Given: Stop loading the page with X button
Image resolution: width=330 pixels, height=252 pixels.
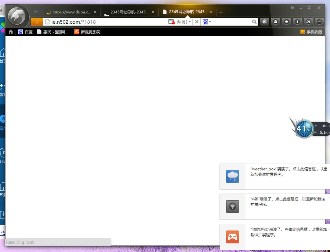Looking at the screenshot, I should tap(197, 22).
